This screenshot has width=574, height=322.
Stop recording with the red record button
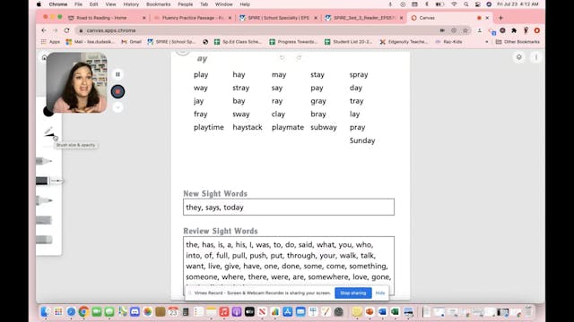[x=117, y=91]
